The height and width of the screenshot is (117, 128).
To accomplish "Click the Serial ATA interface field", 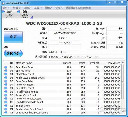I will [x=65, y=38].
